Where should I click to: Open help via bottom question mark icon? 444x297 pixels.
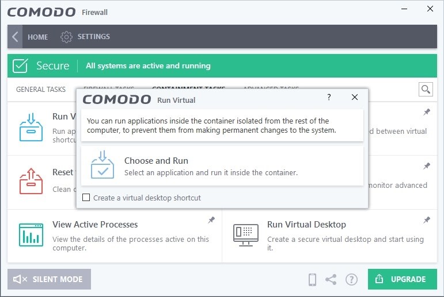click(x=351, y=280)
